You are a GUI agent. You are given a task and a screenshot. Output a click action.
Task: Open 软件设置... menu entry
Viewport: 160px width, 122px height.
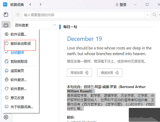tap(21, 34)
